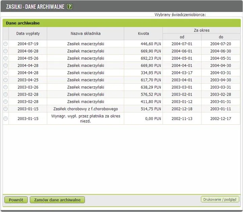Click the Dane archiwalne section title bar
243x212 pixels.
[122, 23]
